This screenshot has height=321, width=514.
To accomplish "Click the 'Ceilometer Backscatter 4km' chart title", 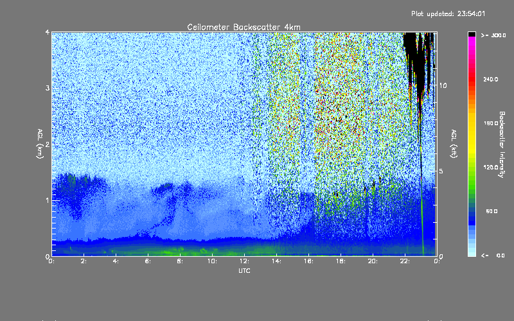I will (244, 27).
